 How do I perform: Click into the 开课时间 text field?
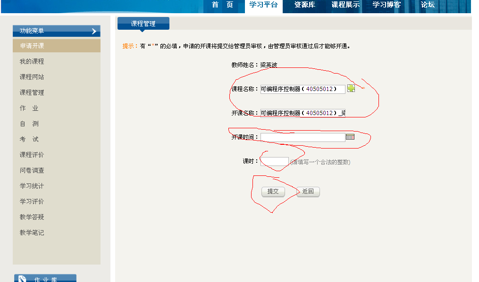pos(303,137)
